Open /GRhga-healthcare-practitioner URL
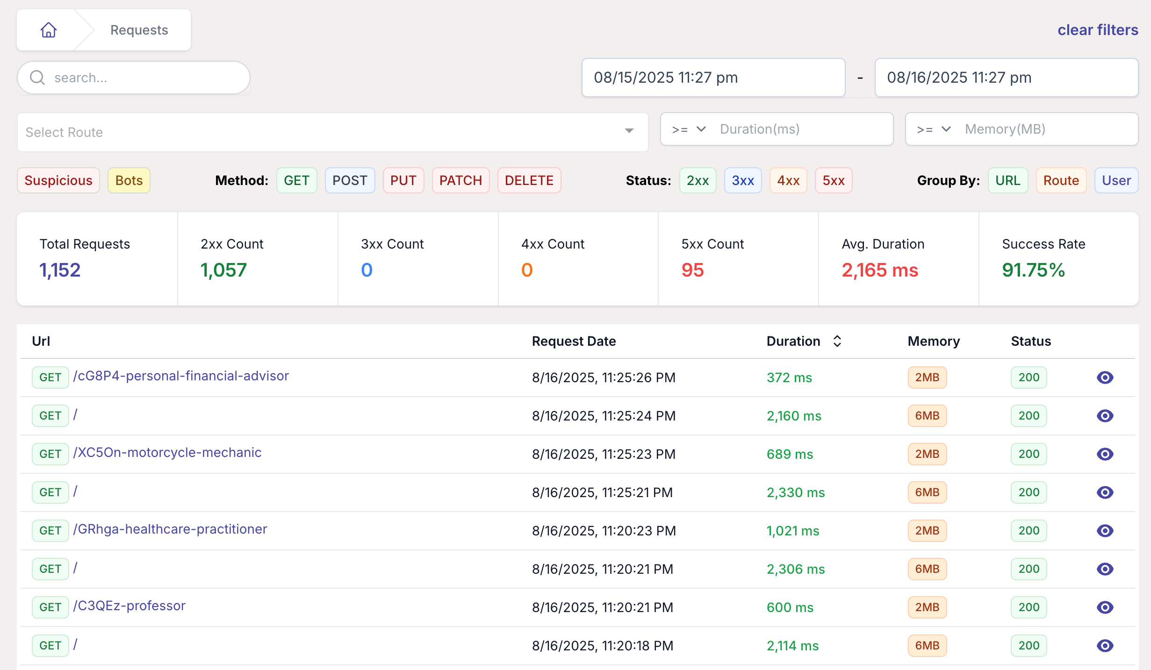1151x670 pixels. click(170, 529)
